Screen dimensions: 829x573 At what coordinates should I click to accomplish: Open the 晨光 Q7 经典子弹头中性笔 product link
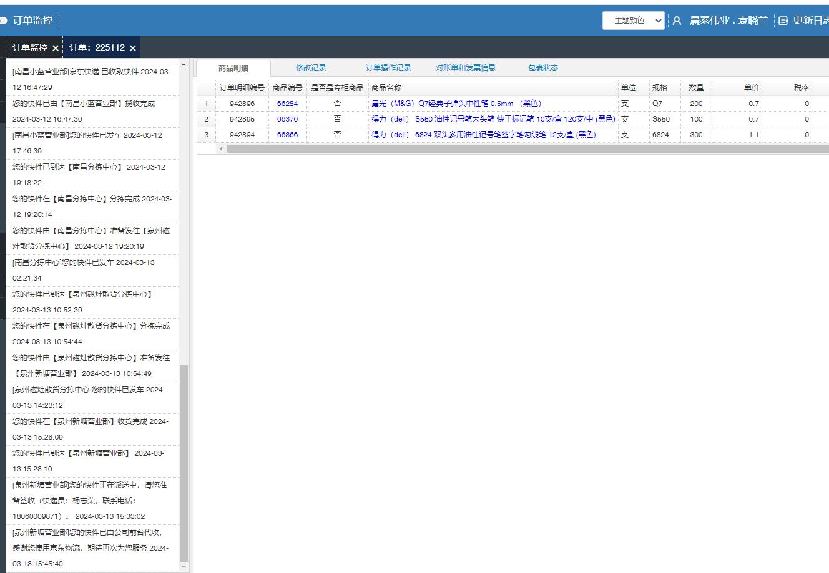(456, 104)
